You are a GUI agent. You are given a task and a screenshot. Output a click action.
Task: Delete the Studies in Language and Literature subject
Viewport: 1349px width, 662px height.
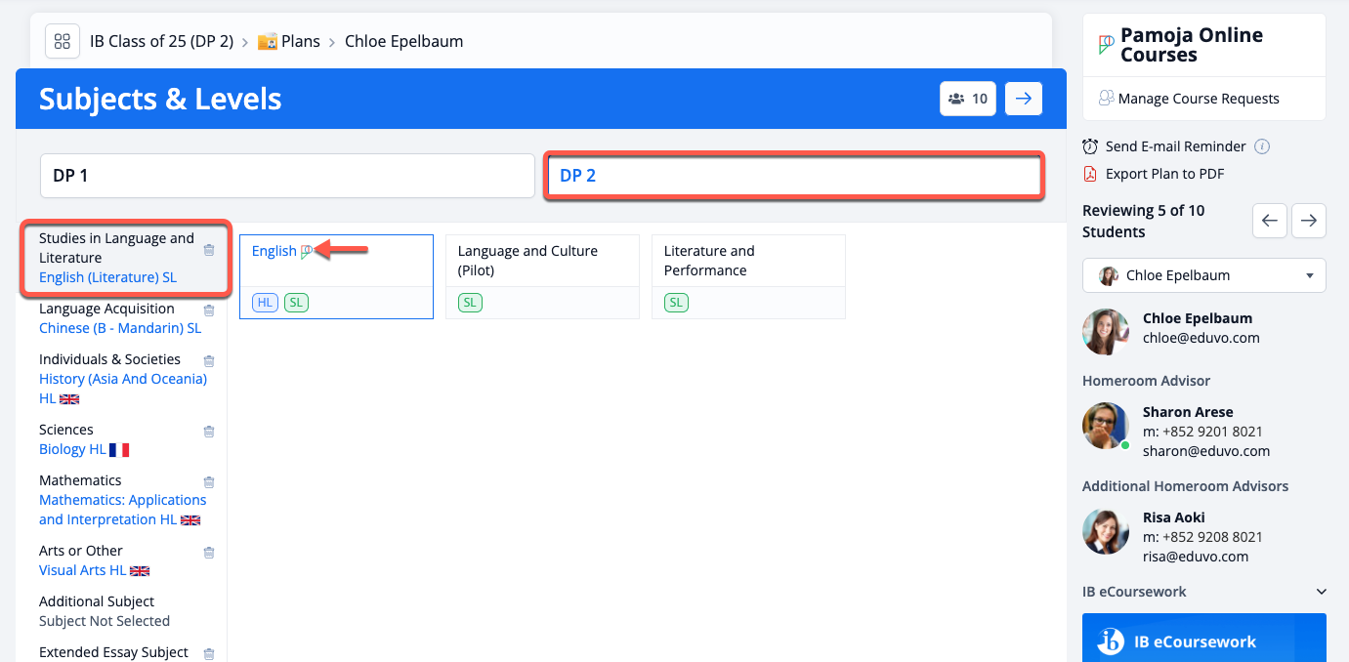coord(208,250)
